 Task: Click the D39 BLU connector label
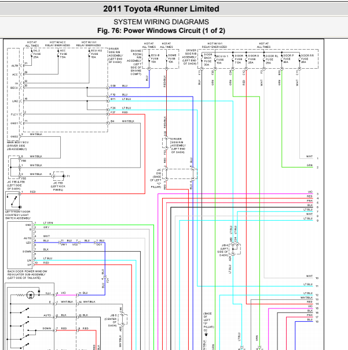(x=119, y=85)
